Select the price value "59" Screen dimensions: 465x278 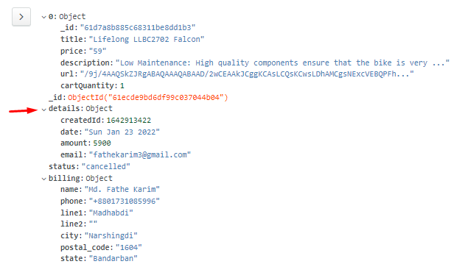pyautogui.click(x=97, y=51)
